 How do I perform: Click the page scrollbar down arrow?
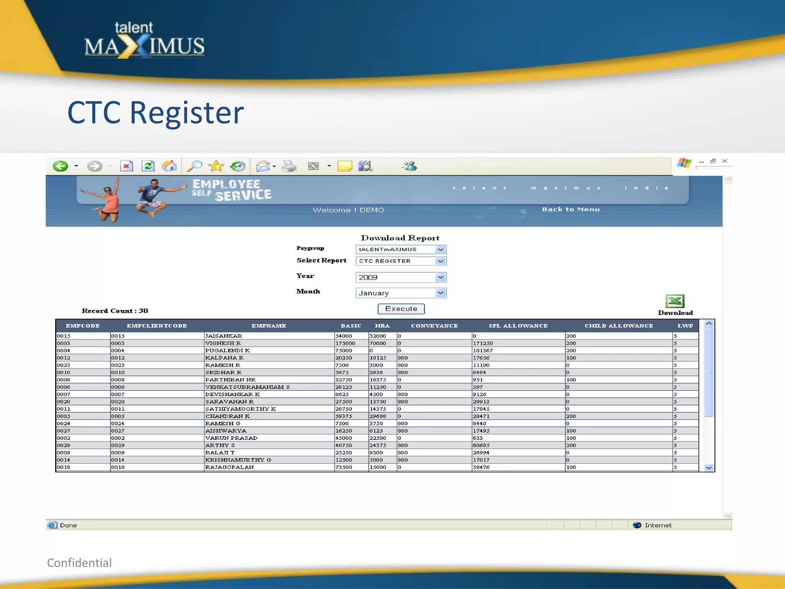point(728,516)
